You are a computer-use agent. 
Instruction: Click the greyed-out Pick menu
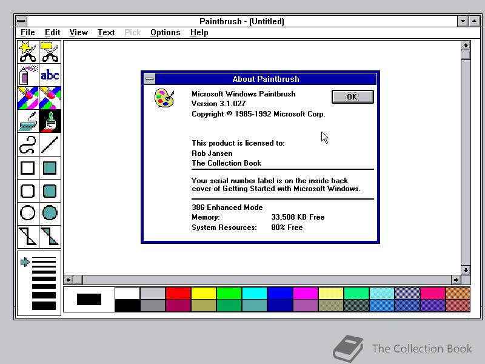coord(132,33)
